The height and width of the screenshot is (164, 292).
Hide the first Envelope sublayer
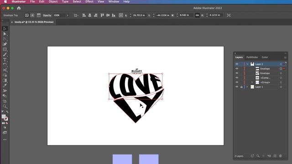point(237,68)
